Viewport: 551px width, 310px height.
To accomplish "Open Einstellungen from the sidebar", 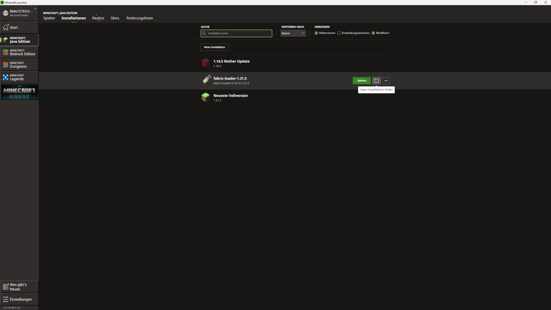I will click(x=18, y=299).
